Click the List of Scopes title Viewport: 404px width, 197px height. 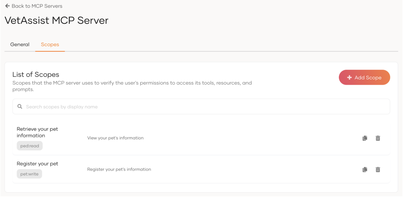coord(35,74)
